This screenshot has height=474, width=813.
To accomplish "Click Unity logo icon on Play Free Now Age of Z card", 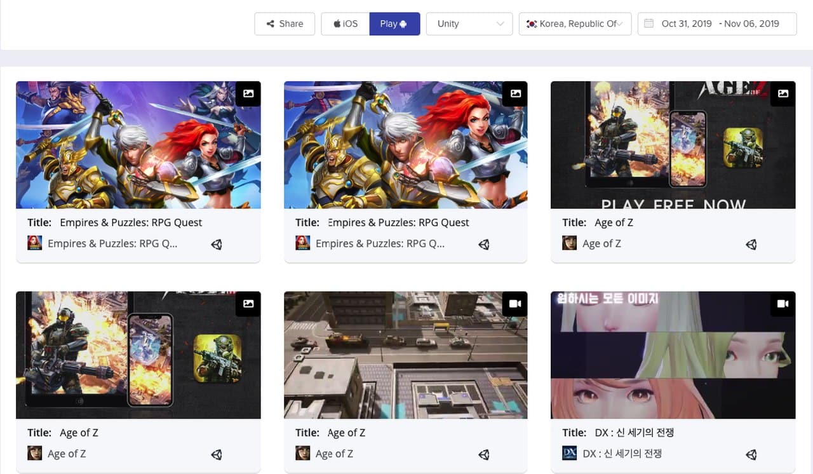I will coord(751,244).
